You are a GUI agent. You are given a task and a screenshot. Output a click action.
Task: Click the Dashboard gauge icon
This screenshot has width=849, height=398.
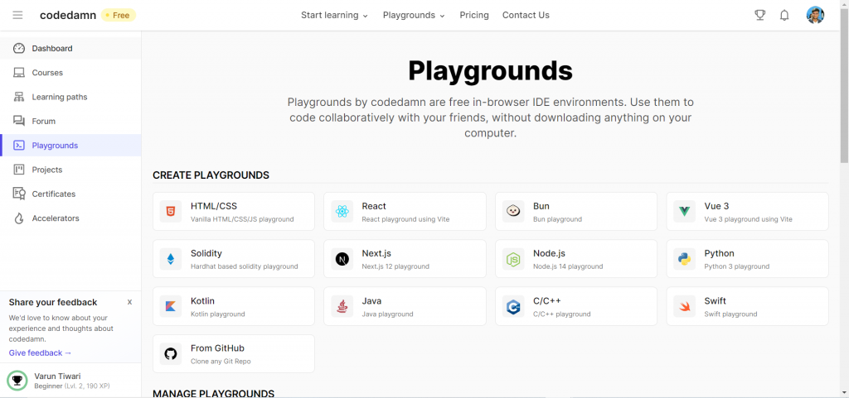[19, 49]
